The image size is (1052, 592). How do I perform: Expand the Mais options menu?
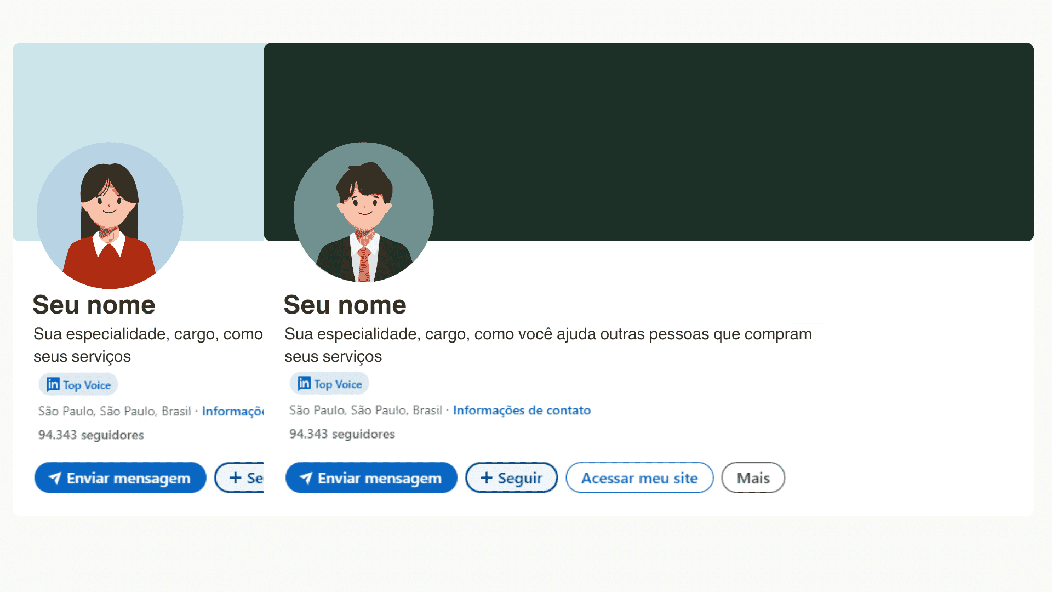pos(753,477)
